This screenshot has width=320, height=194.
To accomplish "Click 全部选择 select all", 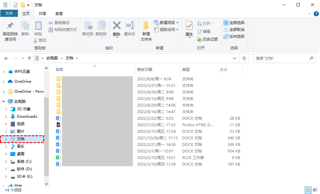I will pos(234,22).
